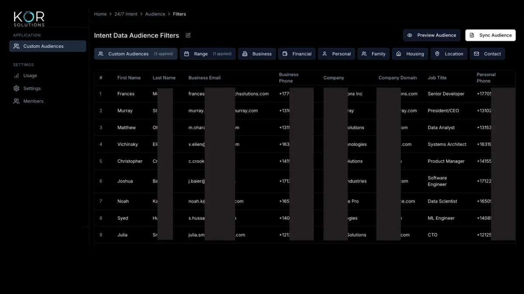Click the Members people icon in sidebar
This screenshot has height=294, width=524.
tap(17, 101)
